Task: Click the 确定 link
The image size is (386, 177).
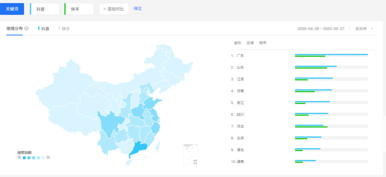Action: (x=138, y=9)
